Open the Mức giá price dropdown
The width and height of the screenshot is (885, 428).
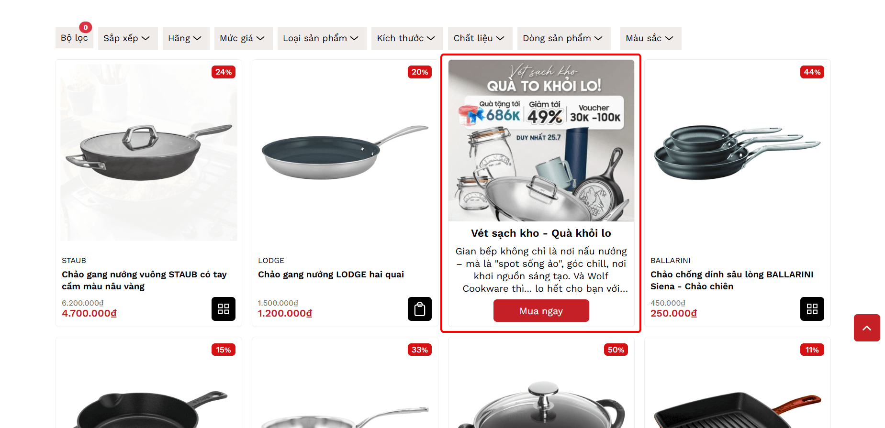pyautogui.click(x=244, y=38)
